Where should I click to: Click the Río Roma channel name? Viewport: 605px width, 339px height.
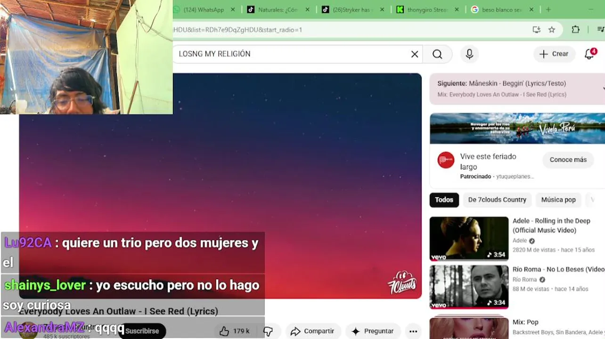point(525,280)
